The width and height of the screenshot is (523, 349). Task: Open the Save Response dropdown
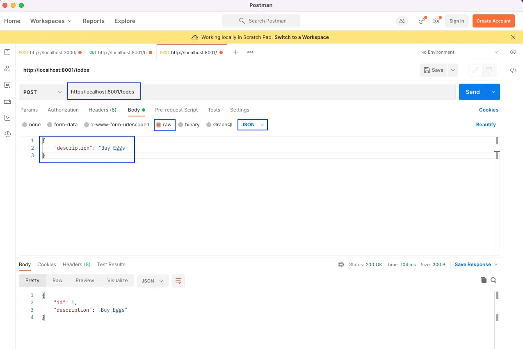pos(476,265)
